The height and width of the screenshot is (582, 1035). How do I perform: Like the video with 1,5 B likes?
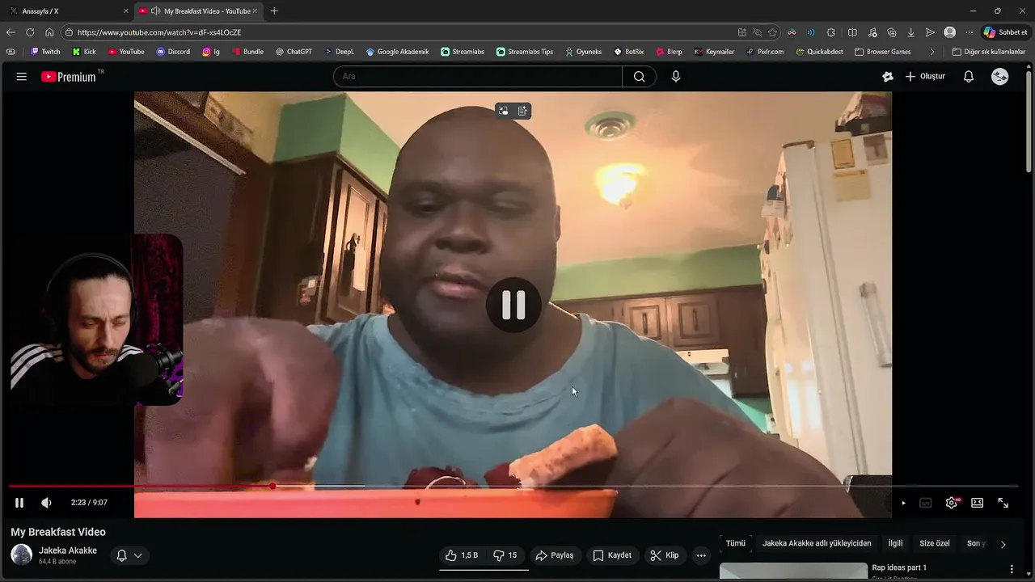(462, 555)
